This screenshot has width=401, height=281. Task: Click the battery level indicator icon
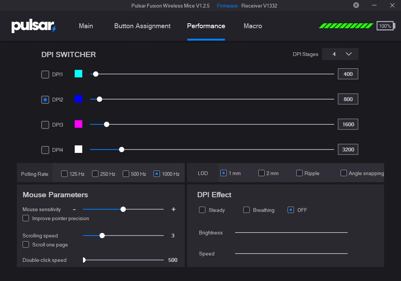(385, 26)
